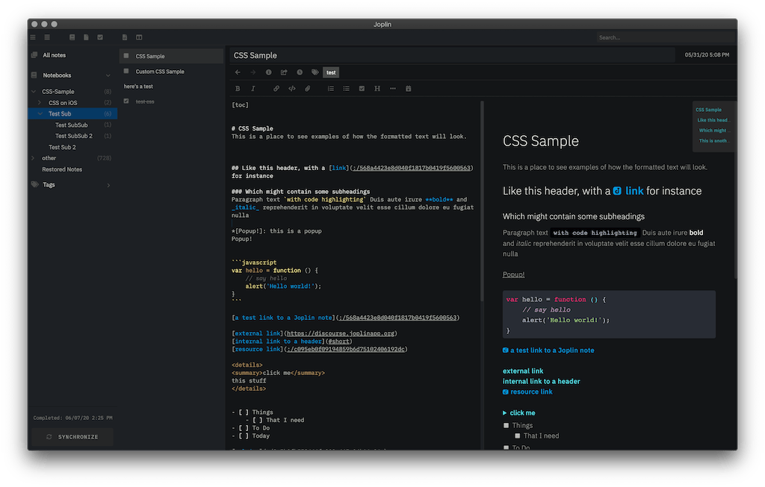765x487 pixels.
Task: Toggle external code view icon in top toolbar
Action: (125, 37)
